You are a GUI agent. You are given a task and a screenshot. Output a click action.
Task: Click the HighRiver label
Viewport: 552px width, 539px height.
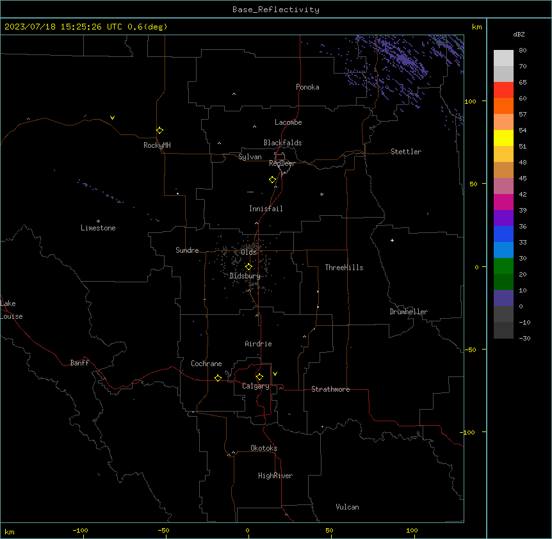275,476
